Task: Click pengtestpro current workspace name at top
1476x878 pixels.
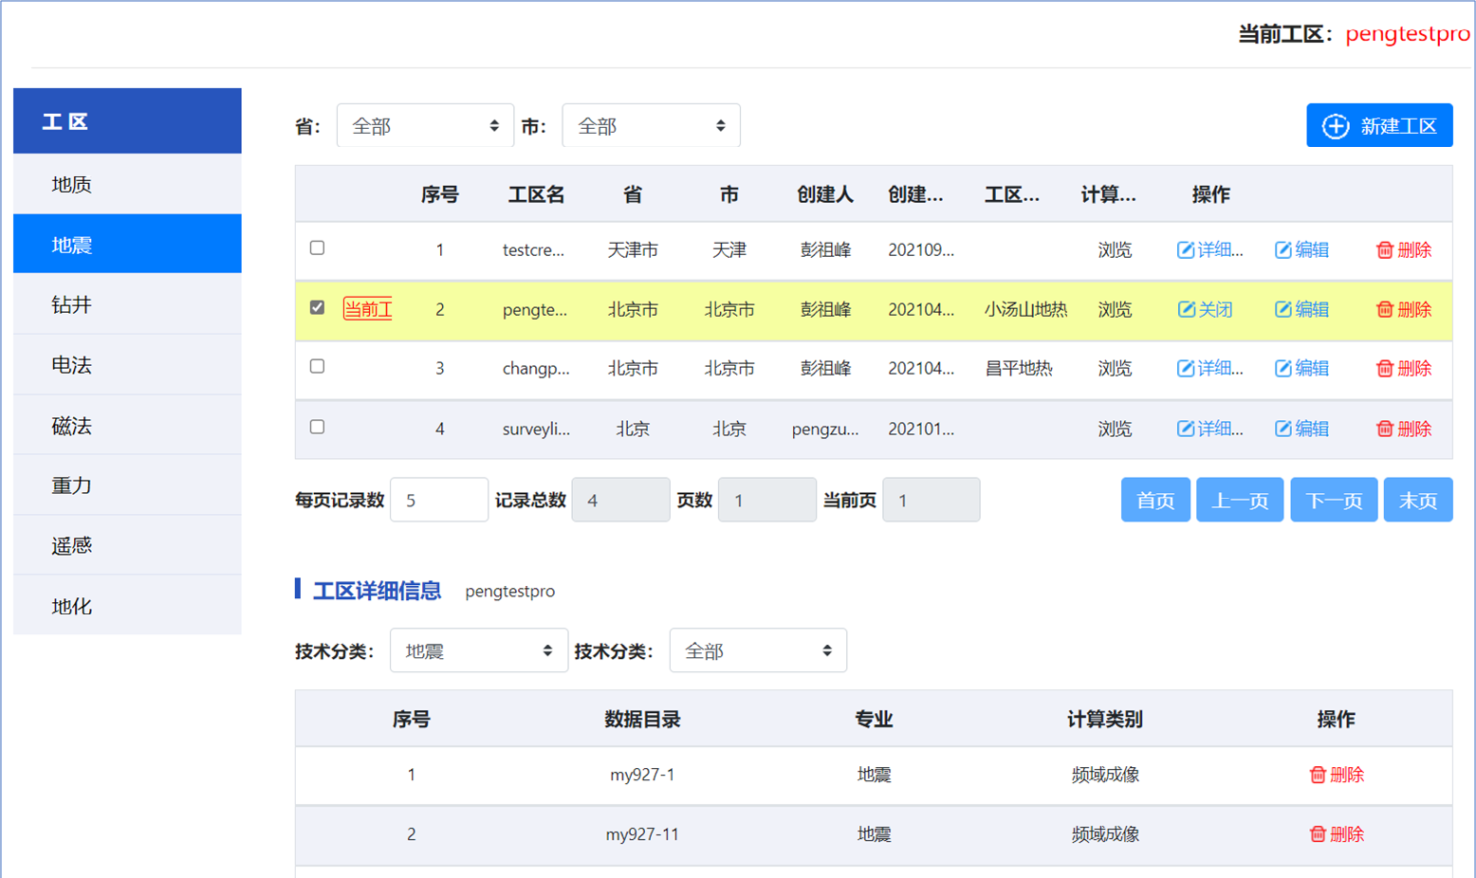Action: (1408, 34)
